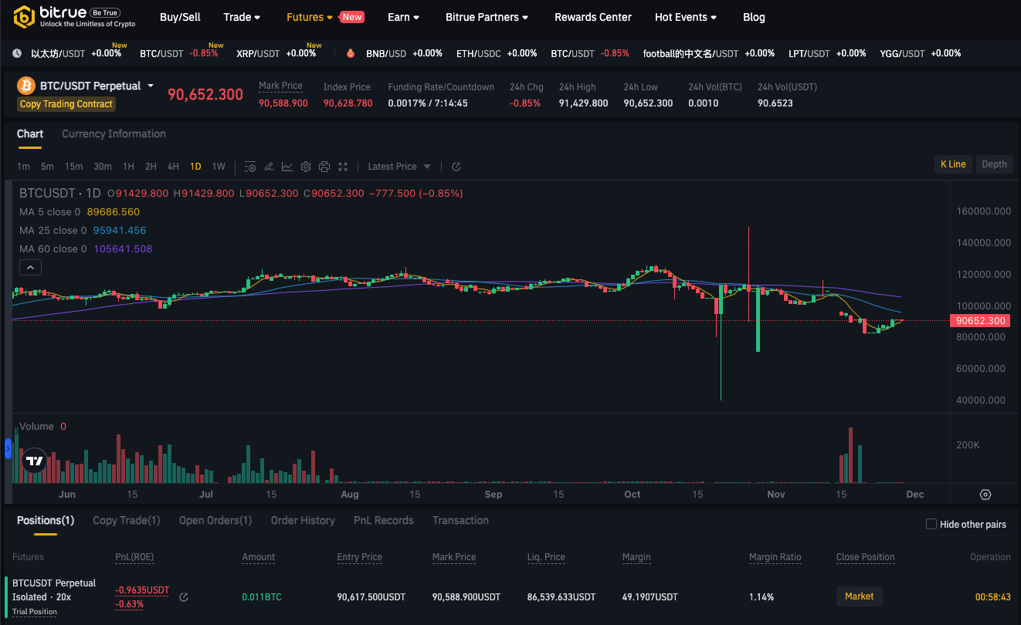Viewport: 1021px width, 625px height.
Task: Select the K Line chart view
Action: tap(953, 164)
